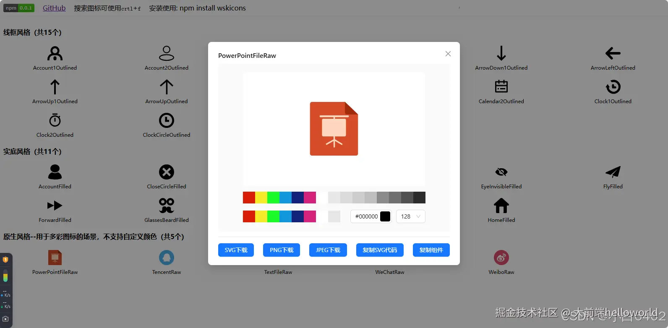The image size is (668, 328).
Task: Open PowerPointFileRaw icon in the grid
Action: 55,258
